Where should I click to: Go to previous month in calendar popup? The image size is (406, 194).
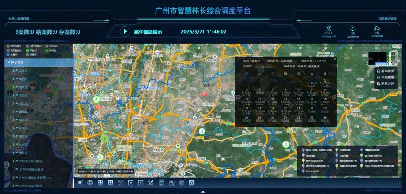[238, 97]
